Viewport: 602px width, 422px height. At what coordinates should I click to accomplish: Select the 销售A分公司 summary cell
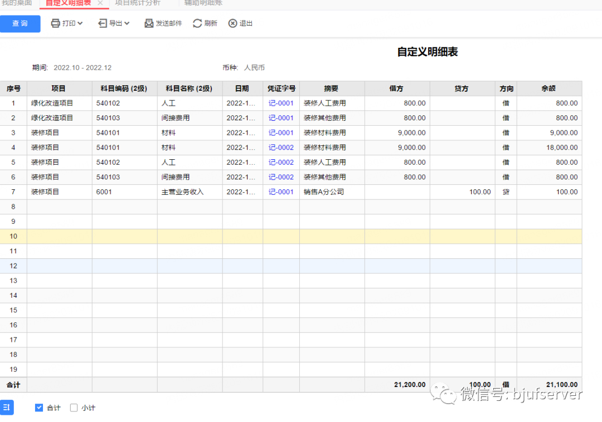(332, 192)
